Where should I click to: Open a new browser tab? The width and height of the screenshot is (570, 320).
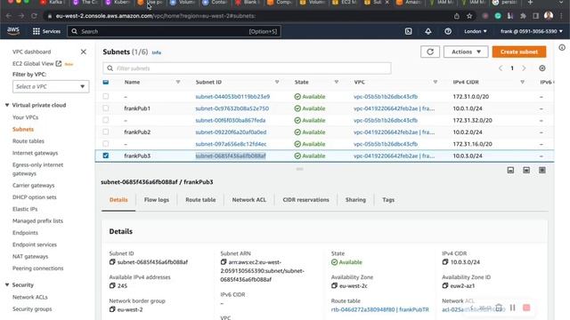531,3
